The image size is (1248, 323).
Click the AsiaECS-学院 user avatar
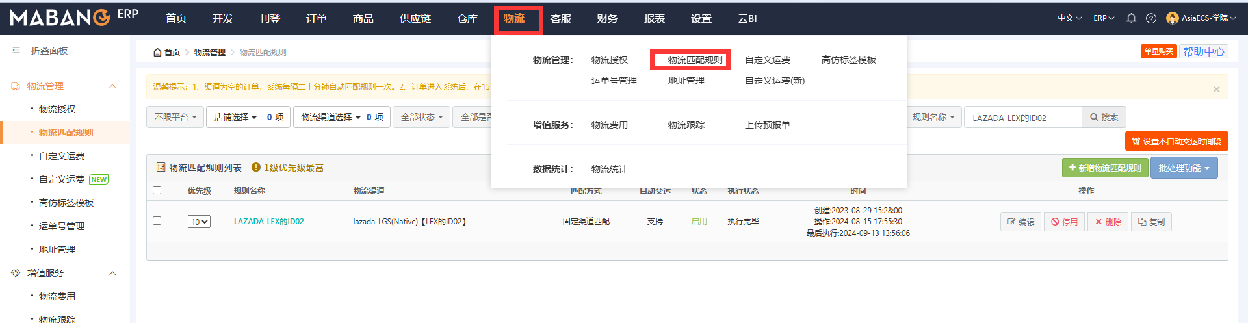[1172, 18]
